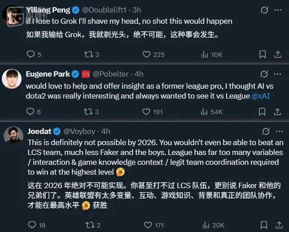Open Joedat's profile picture
Image resolution: width=289 pixels, height=232 pixels.
click(x=12, y=135)
